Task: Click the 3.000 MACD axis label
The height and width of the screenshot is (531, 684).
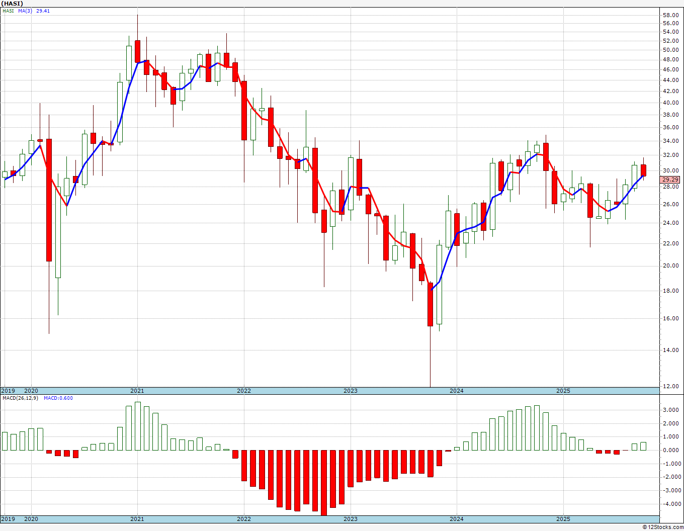Action: [672, 410]
